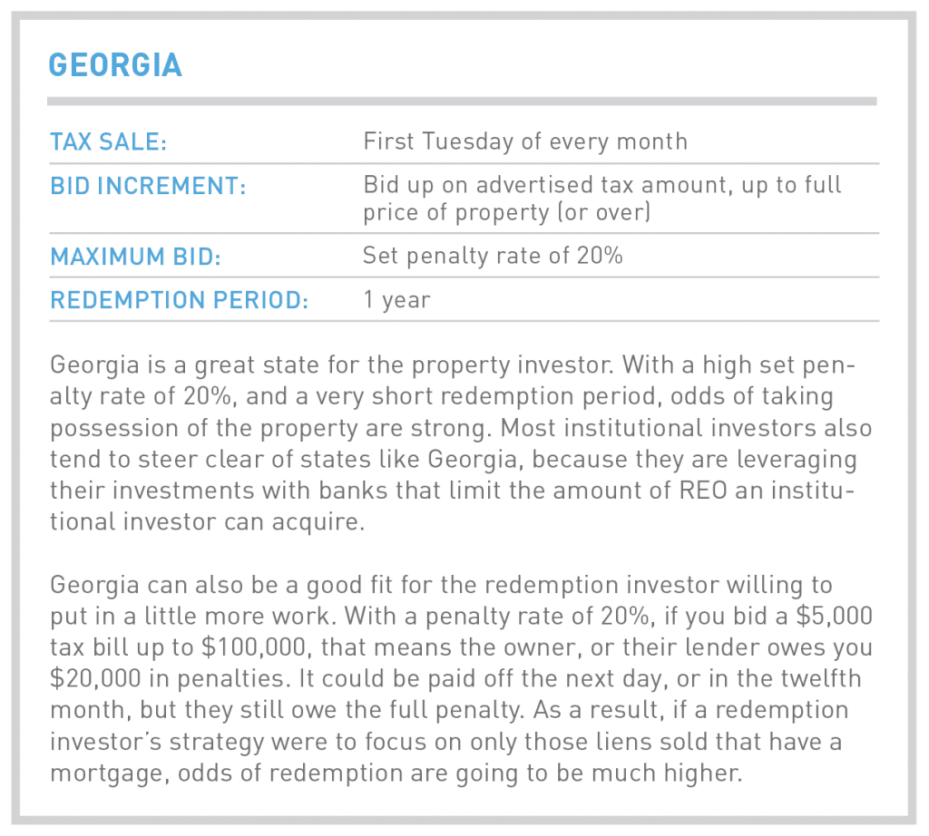This screenshot has height=836, width=929.
Task: Click the REDEMPTION PERIOD label
Action: (180, 300)
